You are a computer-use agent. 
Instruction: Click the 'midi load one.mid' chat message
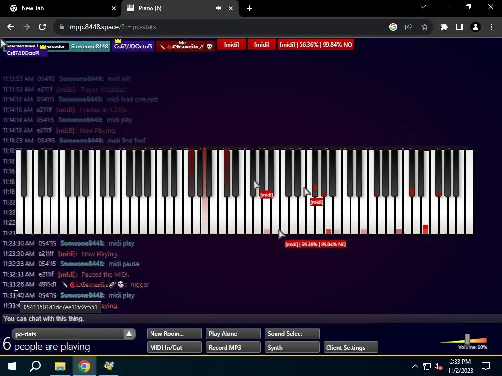pyautogui.click(x=132, y=99)
